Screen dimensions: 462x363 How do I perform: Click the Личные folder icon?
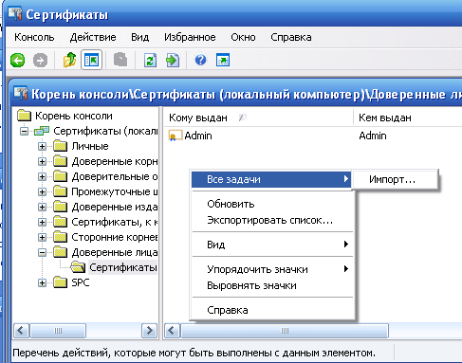pos(60,146)
